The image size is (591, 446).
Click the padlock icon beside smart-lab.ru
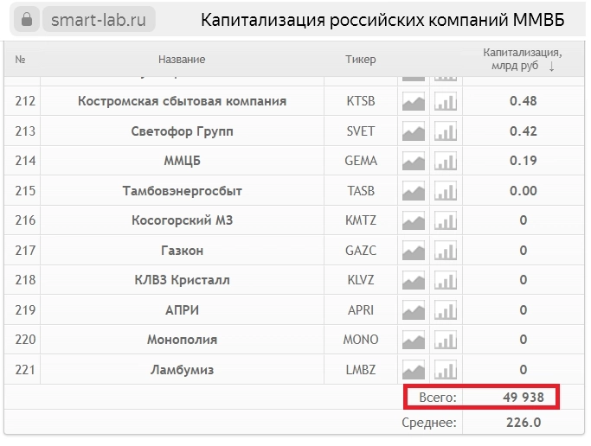pos(27,19)
